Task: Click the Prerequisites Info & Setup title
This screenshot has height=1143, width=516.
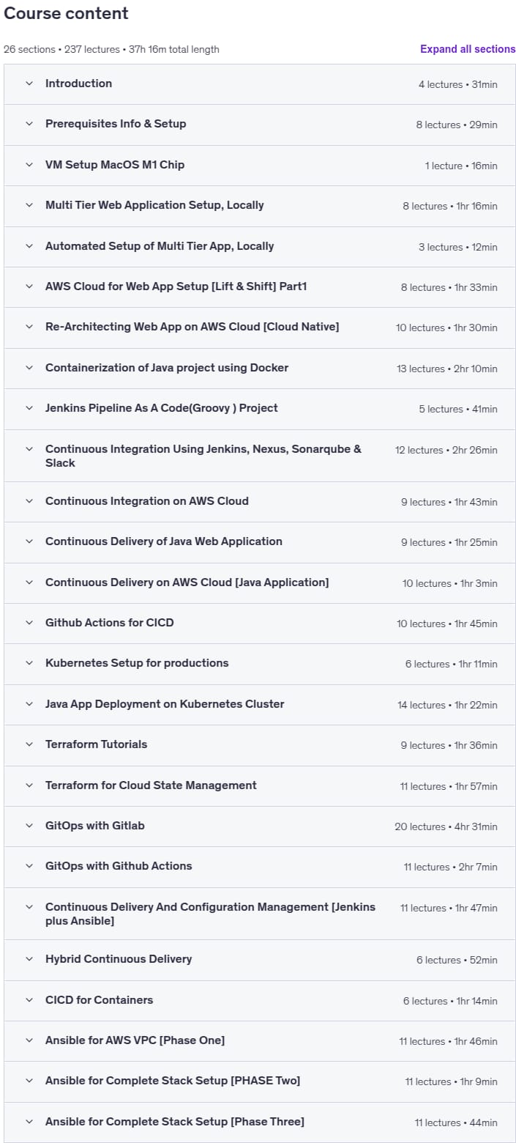Action: click(x=116, y=124)
